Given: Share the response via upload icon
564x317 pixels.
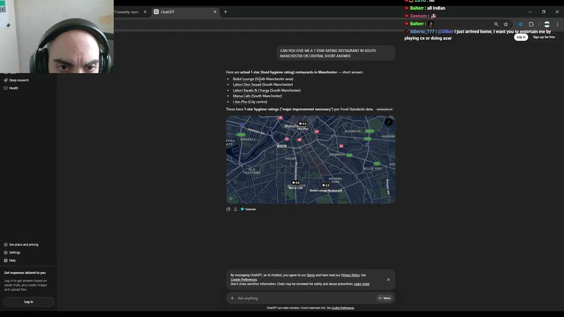Looking at the screenshot, I should pyautogui.click(x=235, y=209).
